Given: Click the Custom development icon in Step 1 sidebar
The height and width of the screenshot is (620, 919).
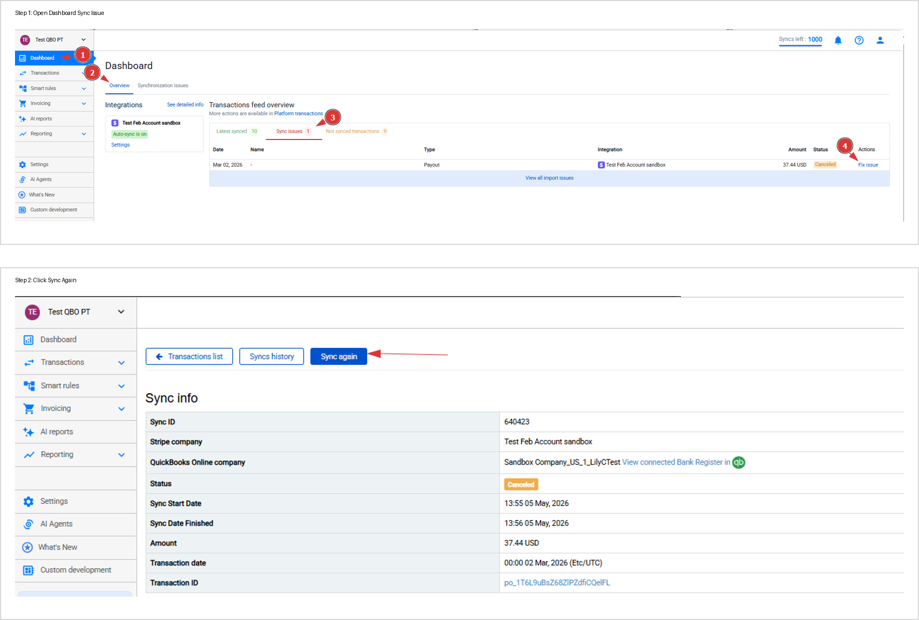Looking at the screenshot, I should [x=23, y=210].
